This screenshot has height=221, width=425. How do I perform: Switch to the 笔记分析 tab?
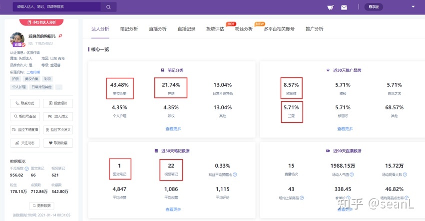click(x=129, y=29)
